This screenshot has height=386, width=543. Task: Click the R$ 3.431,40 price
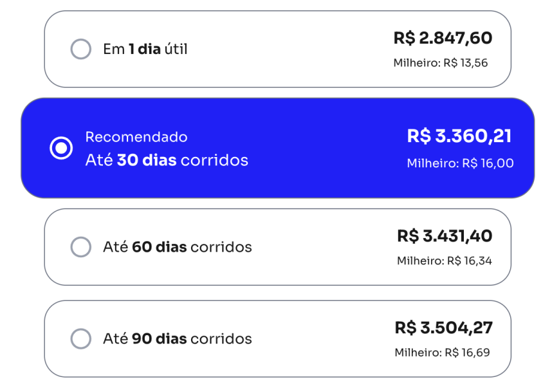click(445, 236)
